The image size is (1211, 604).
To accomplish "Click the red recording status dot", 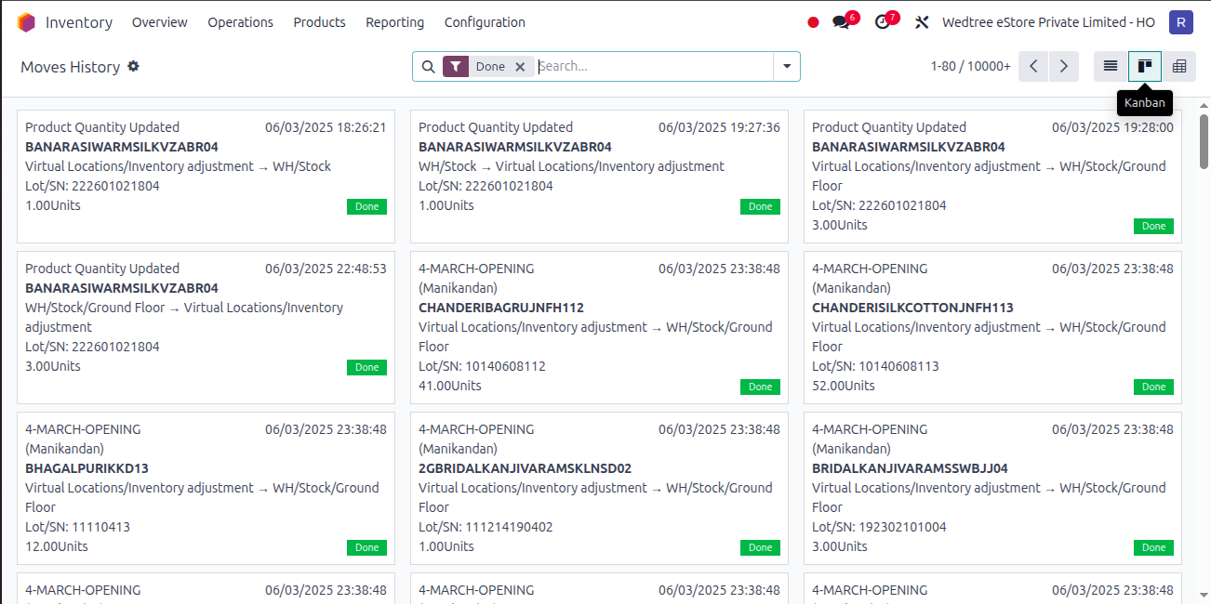I will [x=813, y=22].
